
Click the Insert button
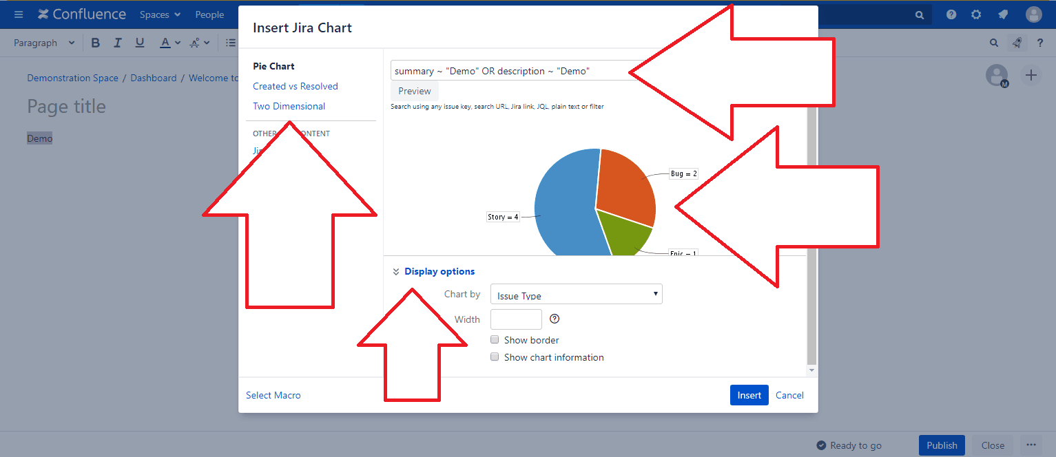[x=749, y=395]
